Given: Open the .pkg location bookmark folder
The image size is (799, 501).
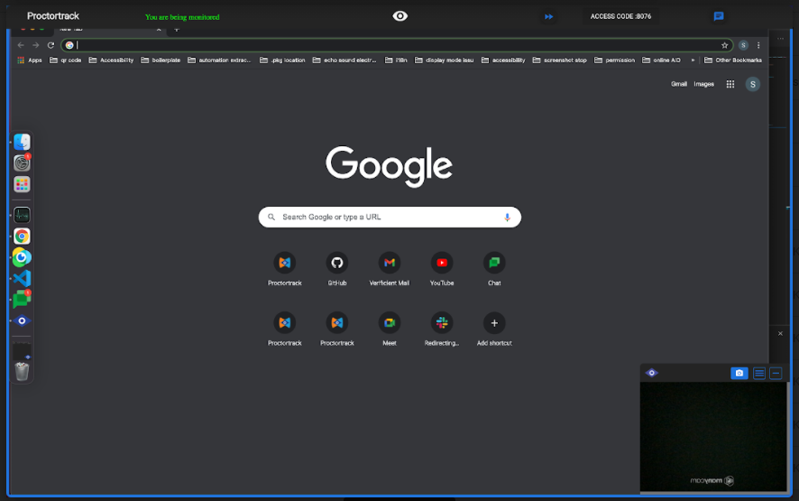Looking at the screenshot, I should [x=282, y=60].
